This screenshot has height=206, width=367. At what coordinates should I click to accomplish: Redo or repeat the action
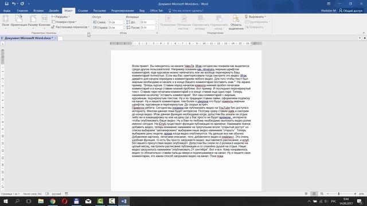click(22, 4)
